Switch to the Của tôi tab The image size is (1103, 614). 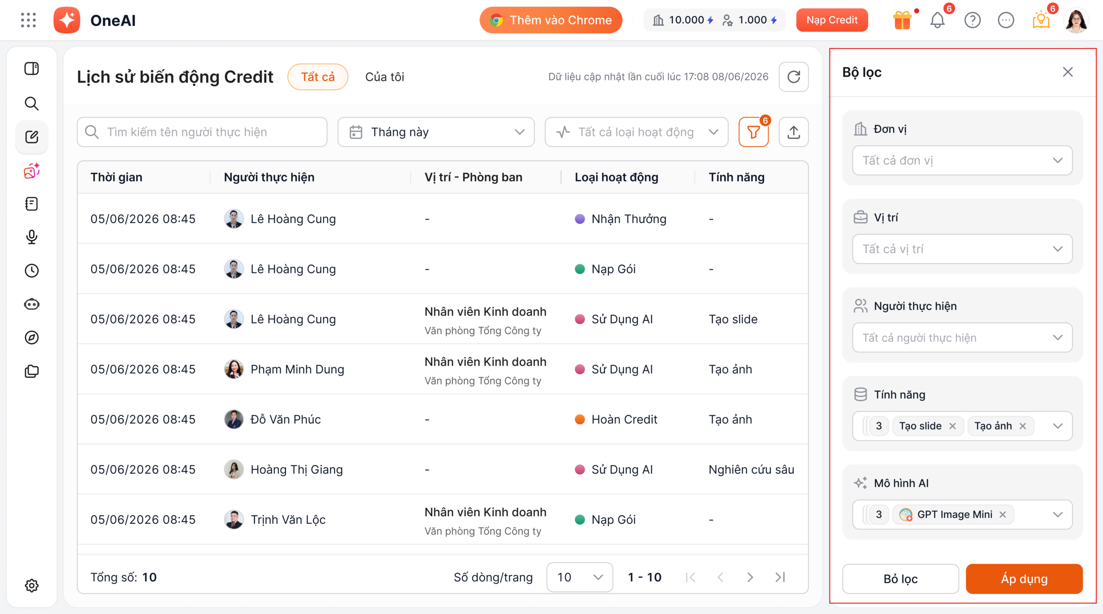point(385,77)
